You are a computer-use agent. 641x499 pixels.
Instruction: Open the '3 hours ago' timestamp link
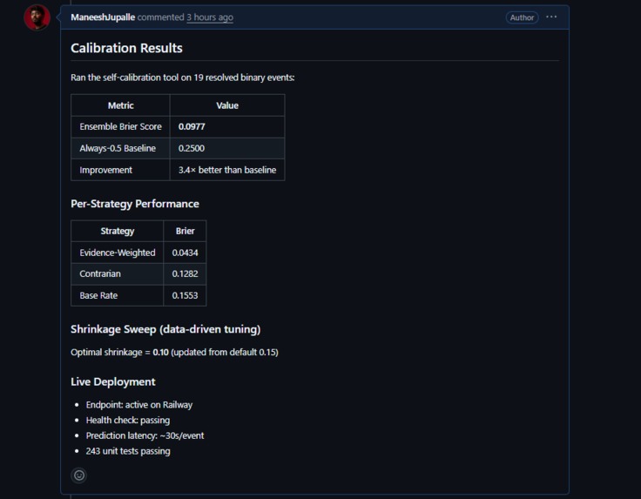point(210,17)
